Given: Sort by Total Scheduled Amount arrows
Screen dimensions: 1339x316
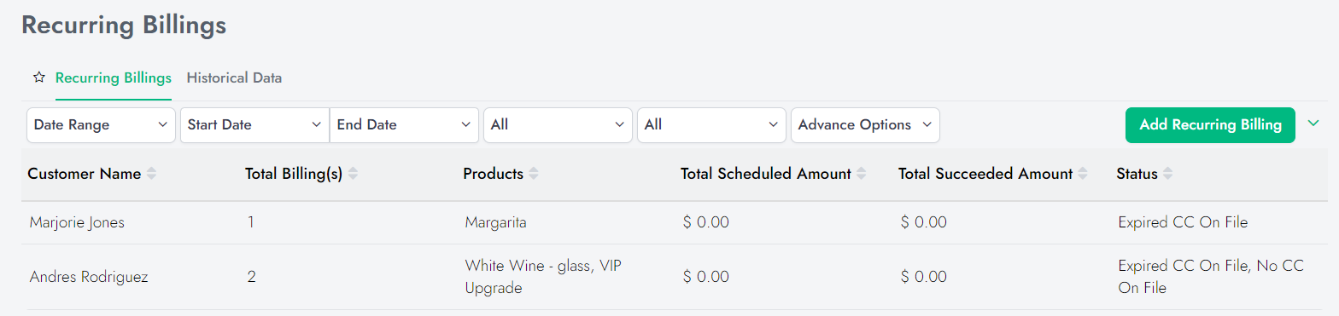Looking at the screenshot, I should (862, 174).
